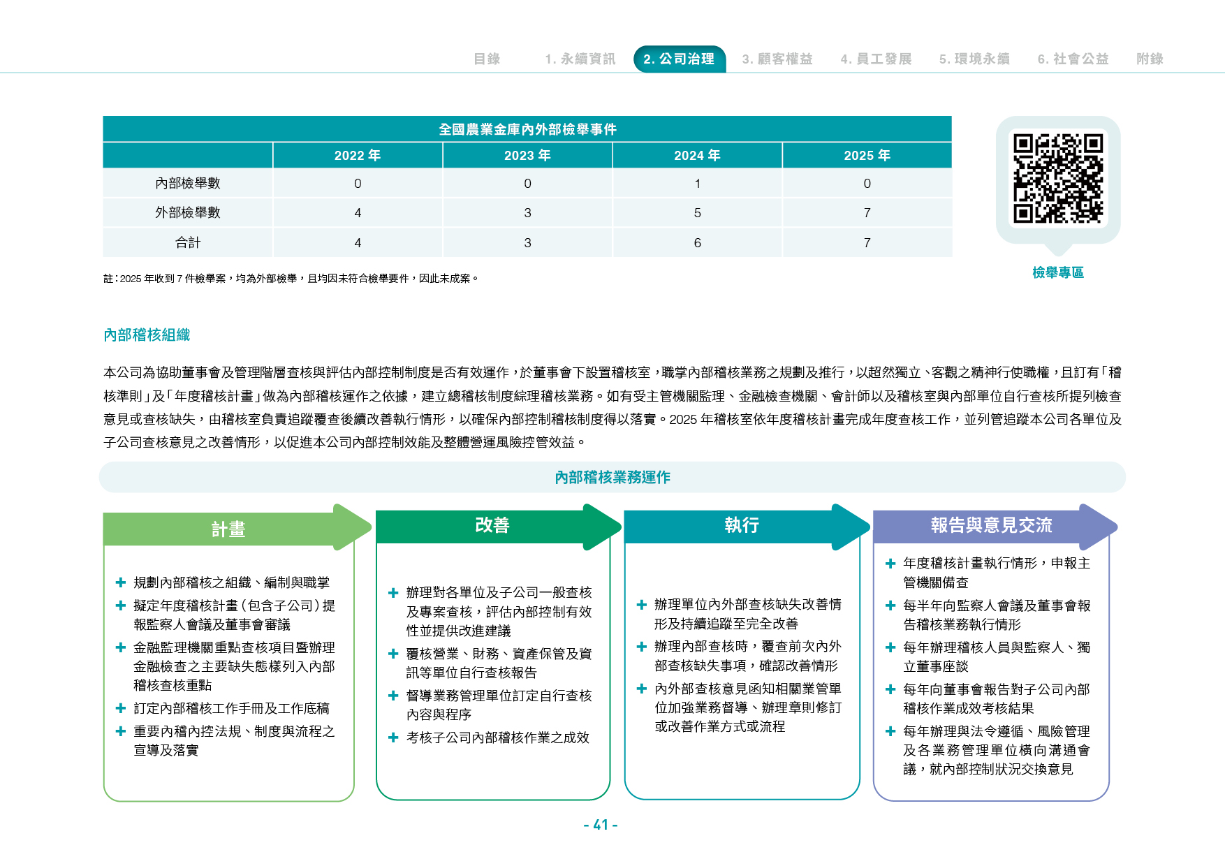Click the plus bullet beside 規劃內部稽核之組織
Viewport: 1225px width, 866px height.
(x=121, y=582)
